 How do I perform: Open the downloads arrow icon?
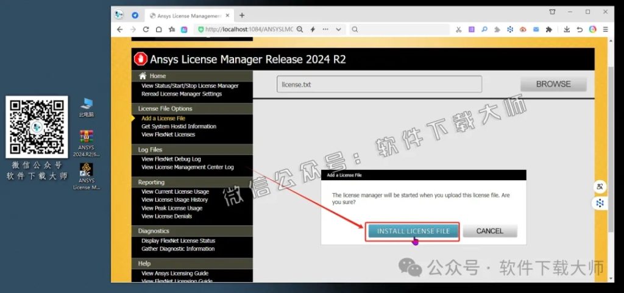click(x=567, y=29)
